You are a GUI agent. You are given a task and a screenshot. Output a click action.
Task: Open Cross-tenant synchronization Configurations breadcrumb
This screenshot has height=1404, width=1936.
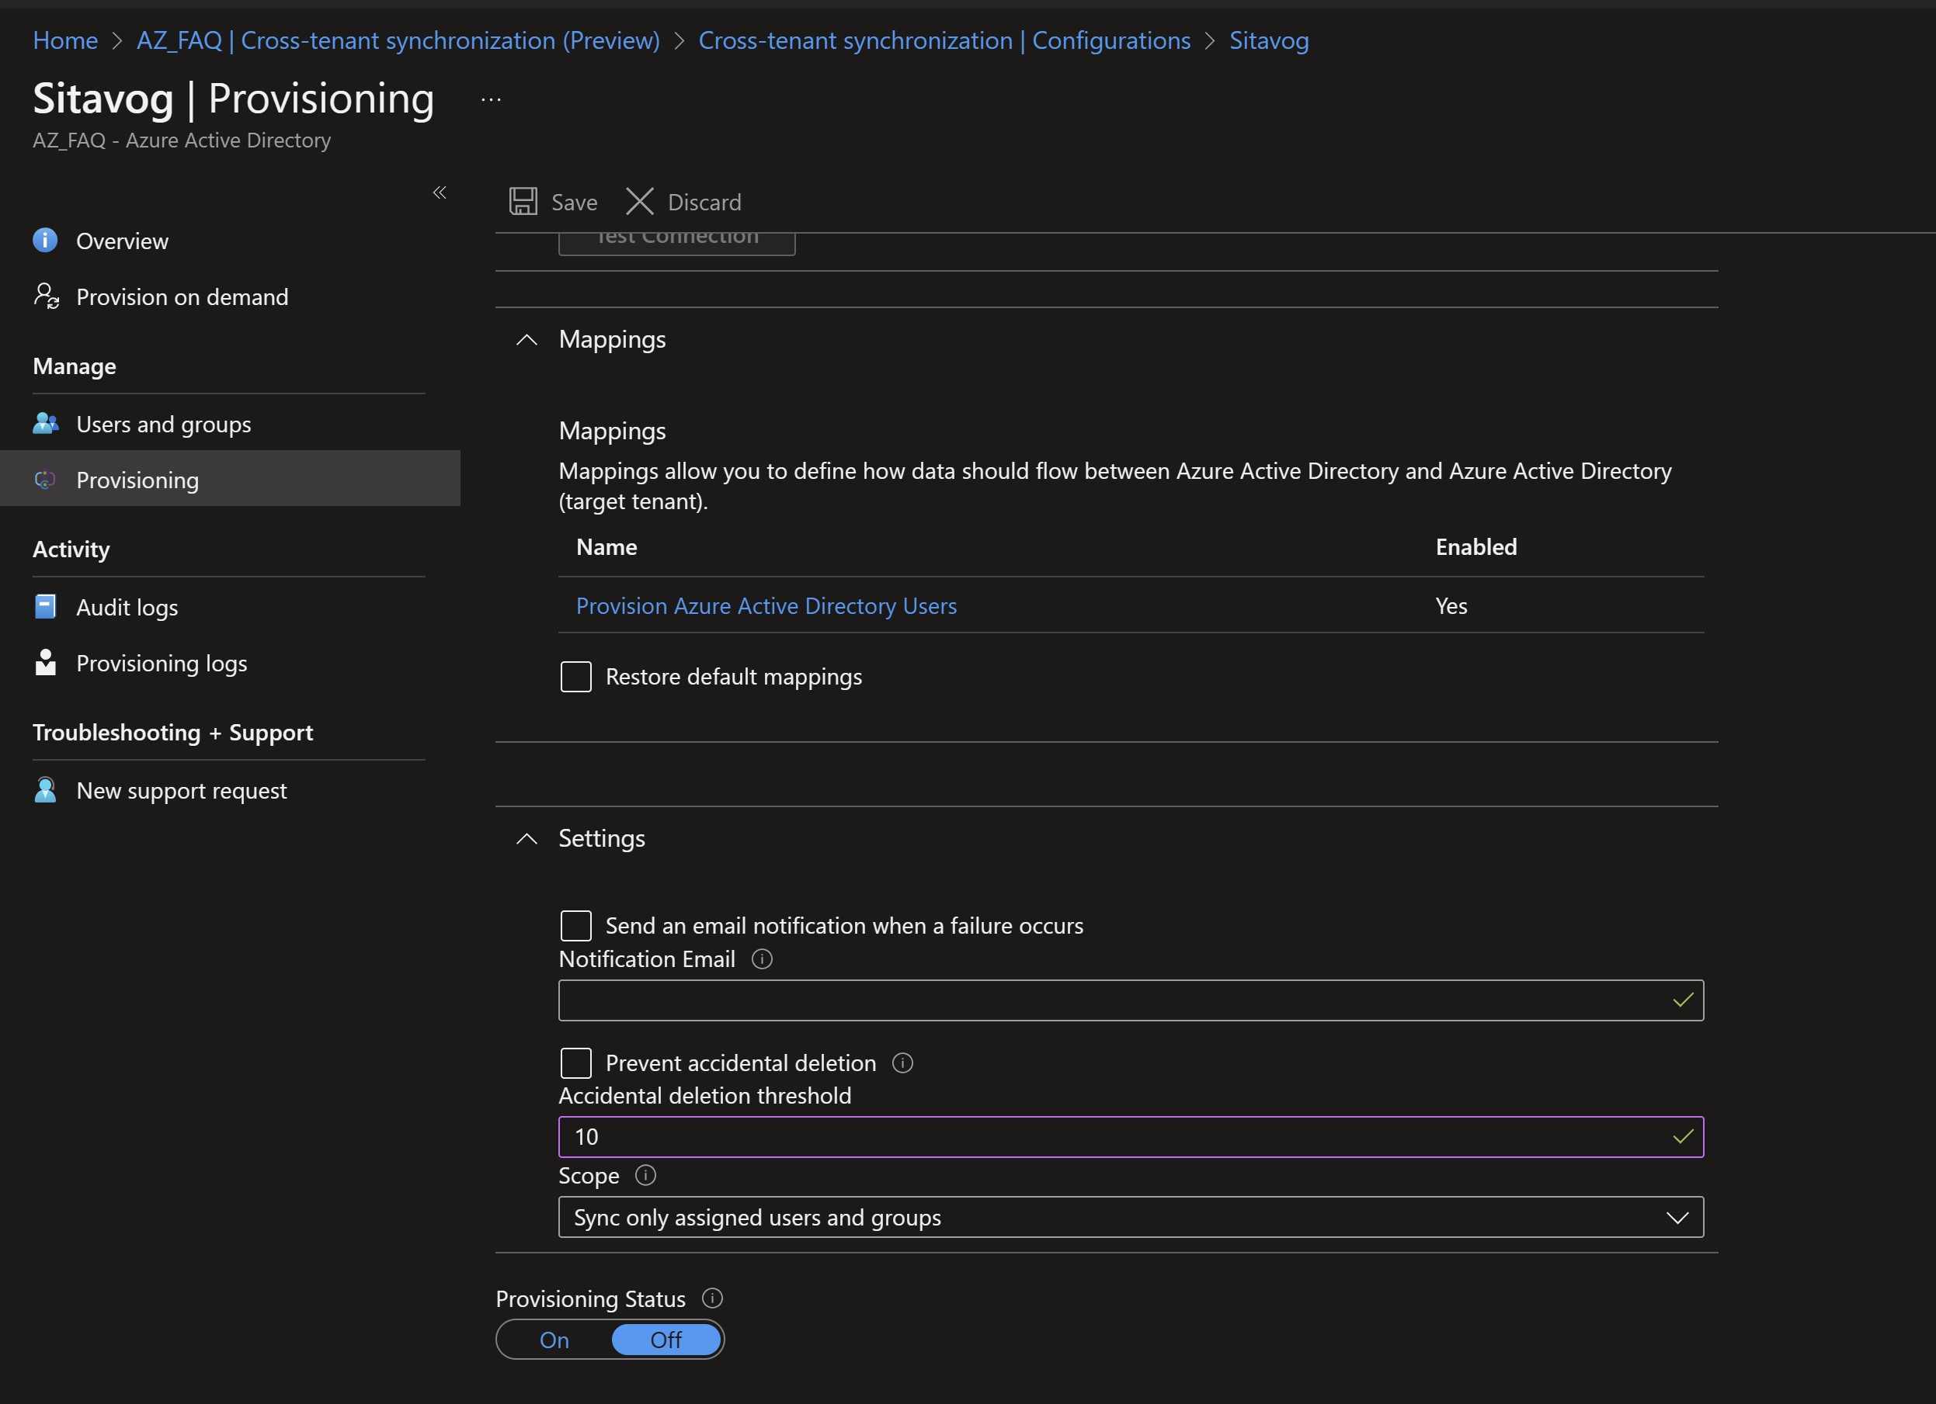(x=944, y=40)
